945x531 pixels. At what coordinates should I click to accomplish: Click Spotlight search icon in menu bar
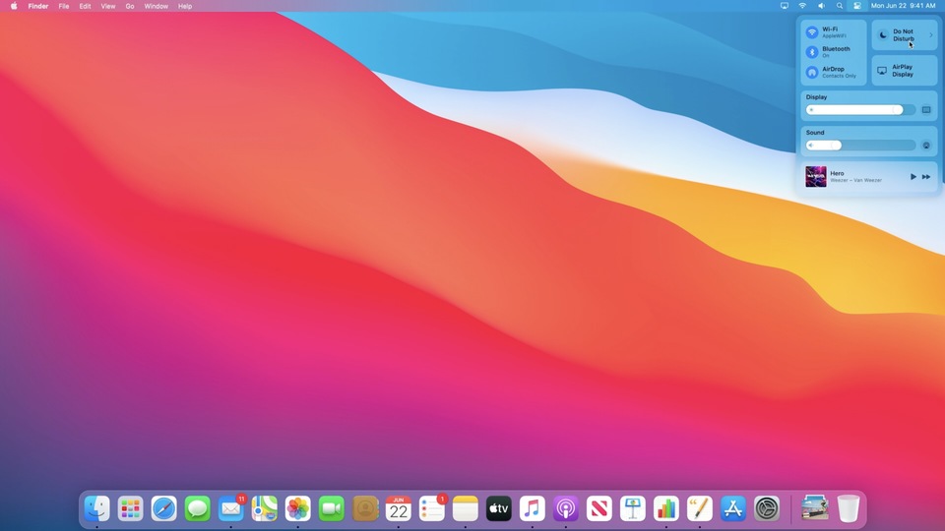coord(840,6)
